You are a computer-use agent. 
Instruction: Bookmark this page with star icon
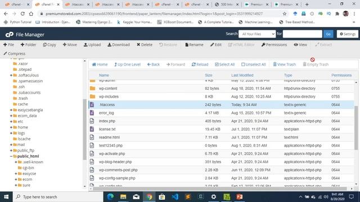pyautogui.click(x=285, y=13)
